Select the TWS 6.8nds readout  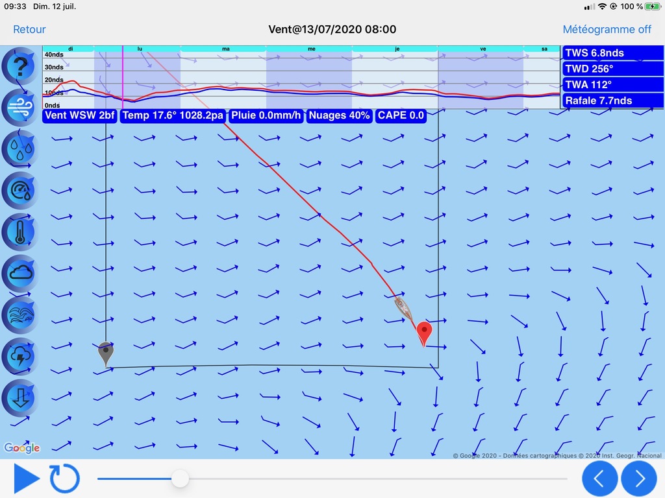pos(613,53)
